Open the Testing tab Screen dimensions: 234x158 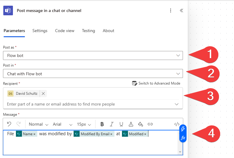click(89, 31)
